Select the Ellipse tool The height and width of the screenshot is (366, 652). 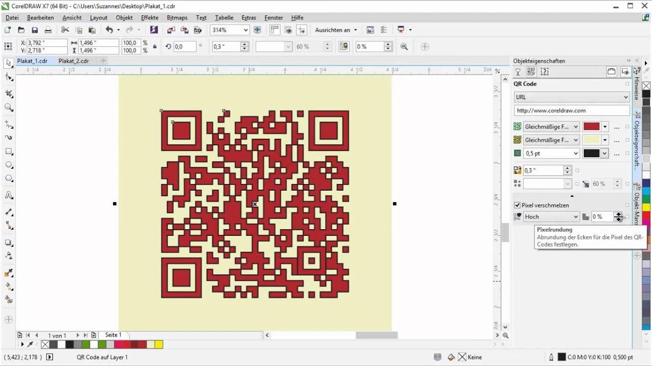coord(9,165)
